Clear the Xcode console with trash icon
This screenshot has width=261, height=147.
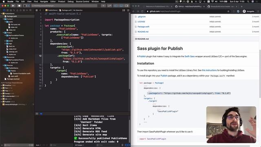click(122, 145)
